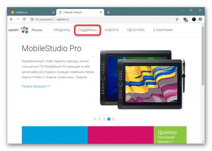The width and height of the screenshot is (212, 151).
Task: Open a new tab with the plus button
Action: click(x=108, y=12)
